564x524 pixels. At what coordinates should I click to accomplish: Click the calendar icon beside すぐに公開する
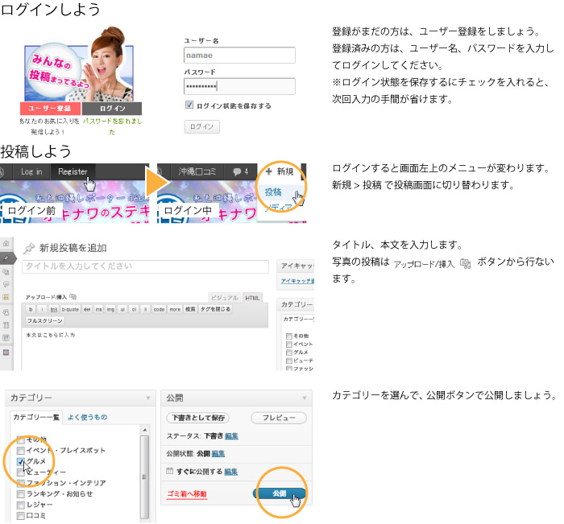[x=169, y=470]
